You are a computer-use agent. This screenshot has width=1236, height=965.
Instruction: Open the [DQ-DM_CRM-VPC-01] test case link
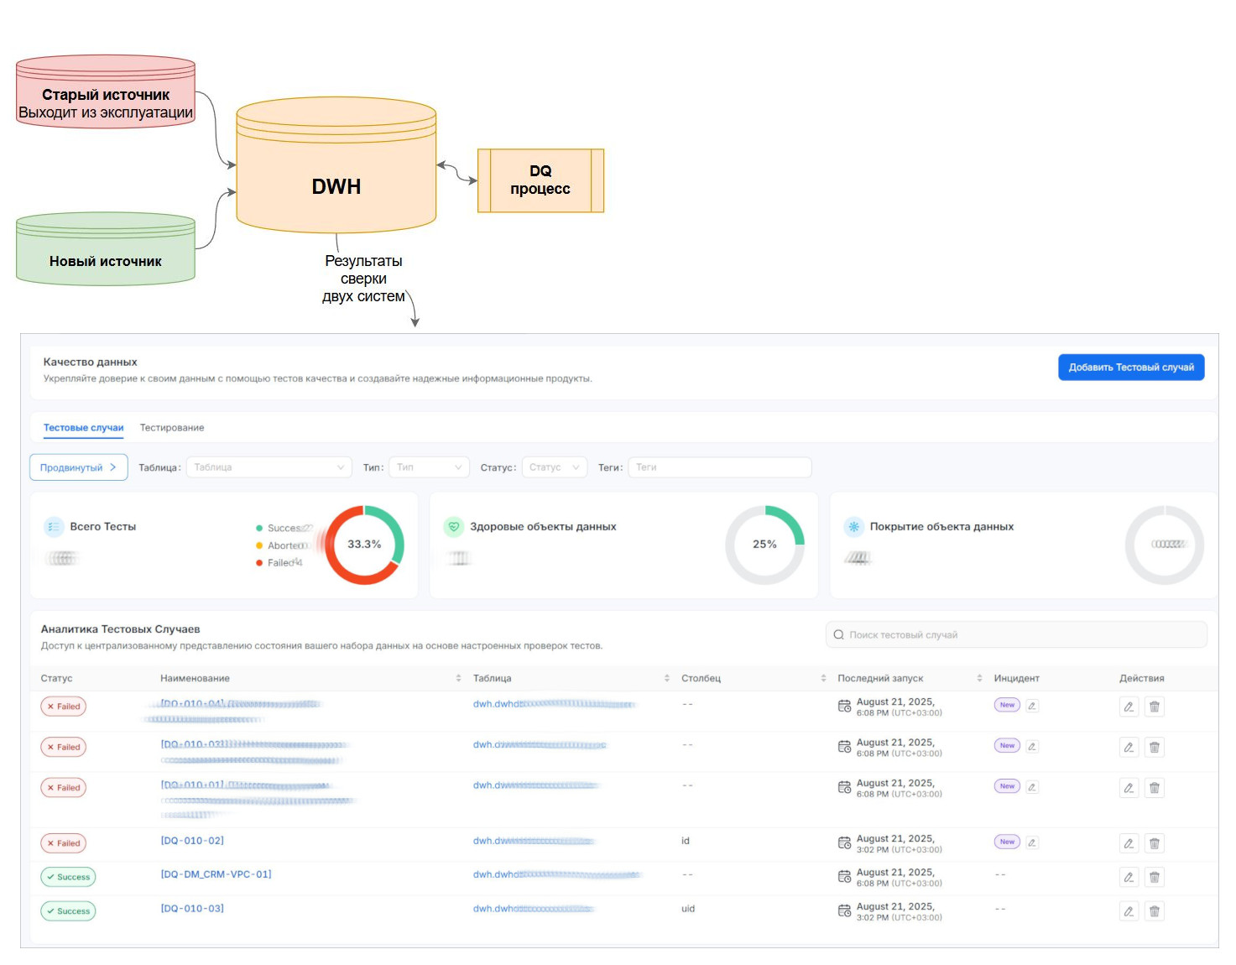coord(216,874)
